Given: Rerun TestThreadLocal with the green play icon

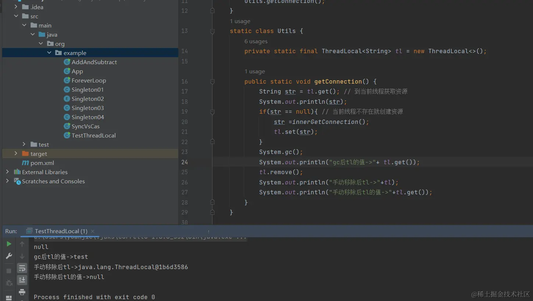Looking at the screenshot, I should (x=9, y=244).
